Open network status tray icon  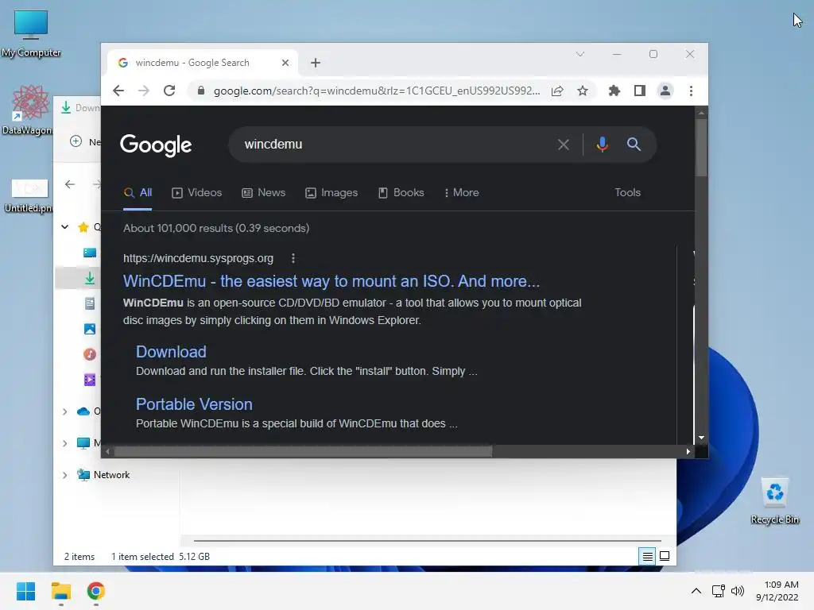[719, 591]
